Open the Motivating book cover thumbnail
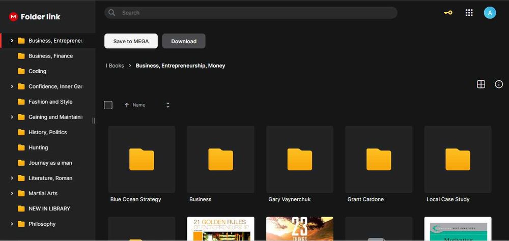509x241 pixels. coord(458,229)
